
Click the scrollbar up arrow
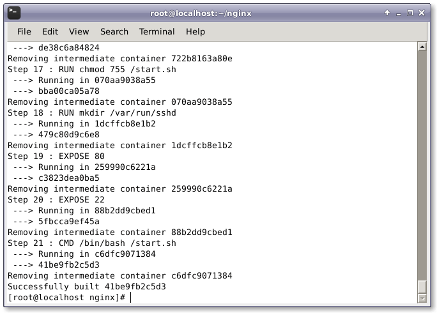(422, 47)
